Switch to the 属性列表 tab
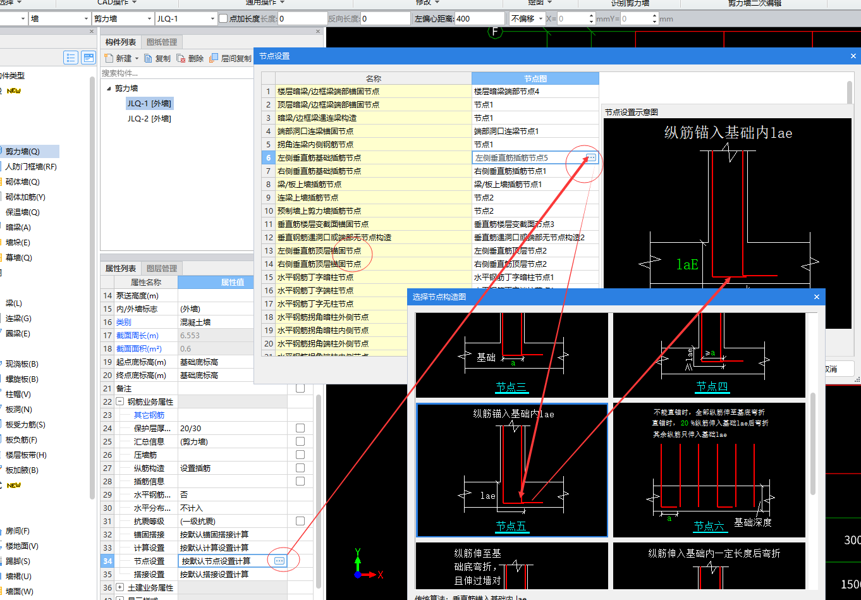 [121, 268]
